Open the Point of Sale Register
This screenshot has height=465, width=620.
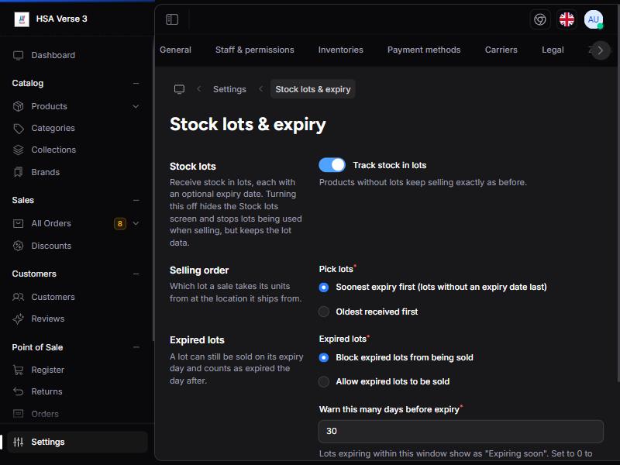tap(47, 370)
